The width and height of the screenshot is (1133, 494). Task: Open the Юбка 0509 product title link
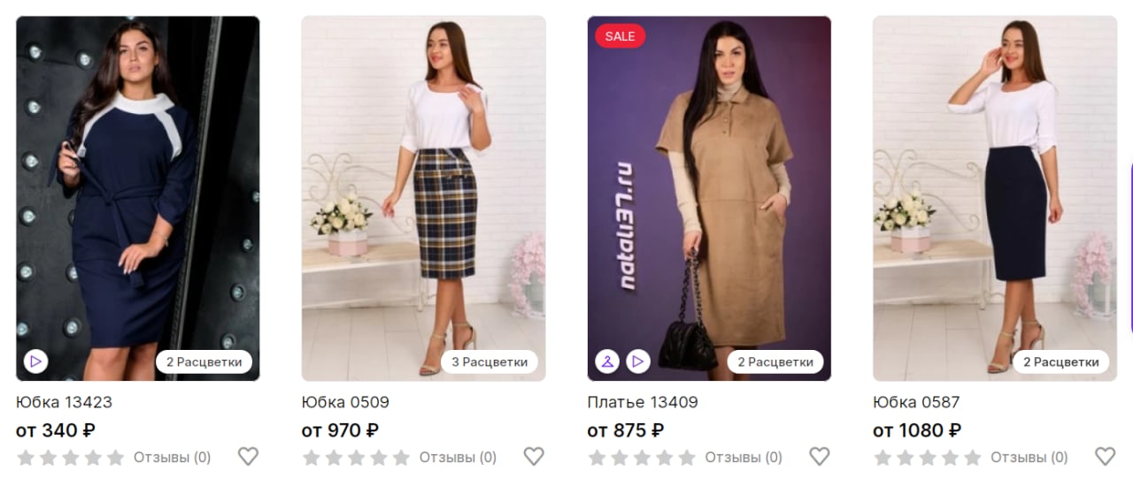click(x=345, y=402)
